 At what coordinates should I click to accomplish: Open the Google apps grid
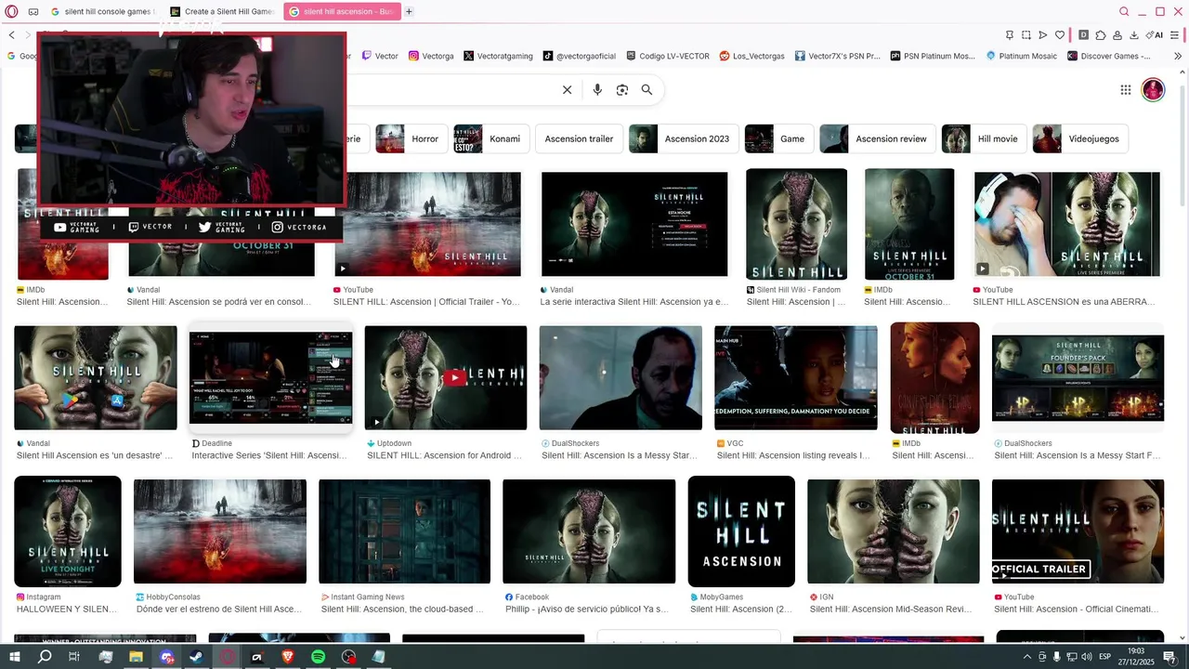click(1125, 90)
